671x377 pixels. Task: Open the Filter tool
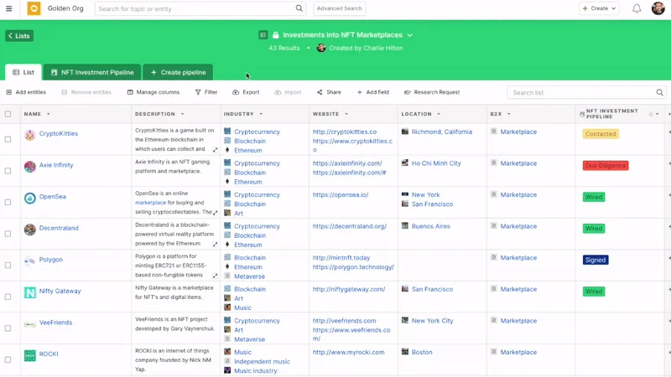coord(198,92)
